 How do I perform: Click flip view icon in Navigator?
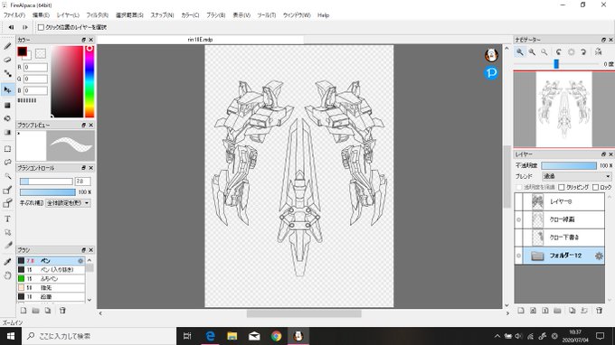598,51
